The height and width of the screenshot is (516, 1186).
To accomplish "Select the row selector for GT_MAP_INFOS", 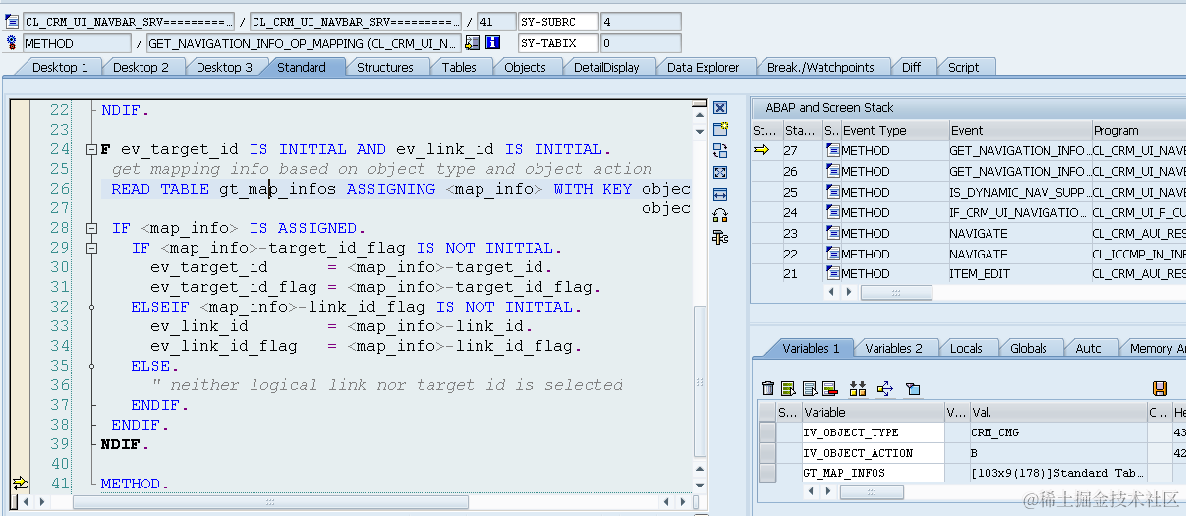I will click(766, 473).
